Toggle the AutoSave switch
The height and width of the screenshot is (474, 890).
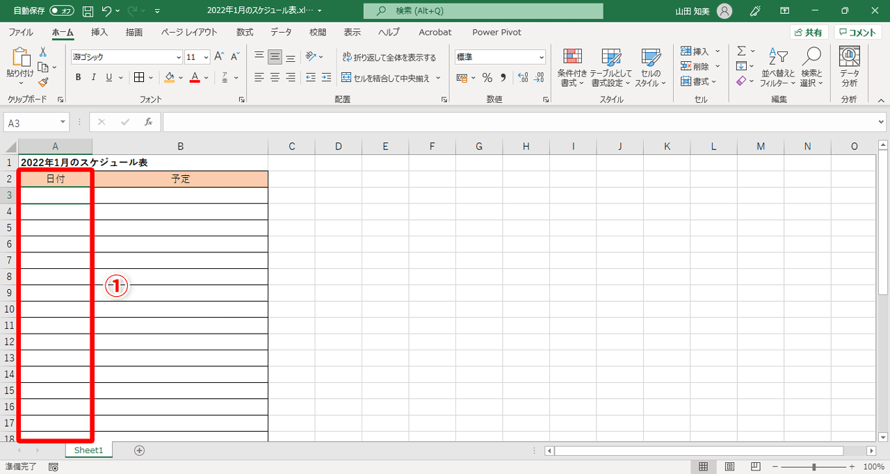click(62, 11)
